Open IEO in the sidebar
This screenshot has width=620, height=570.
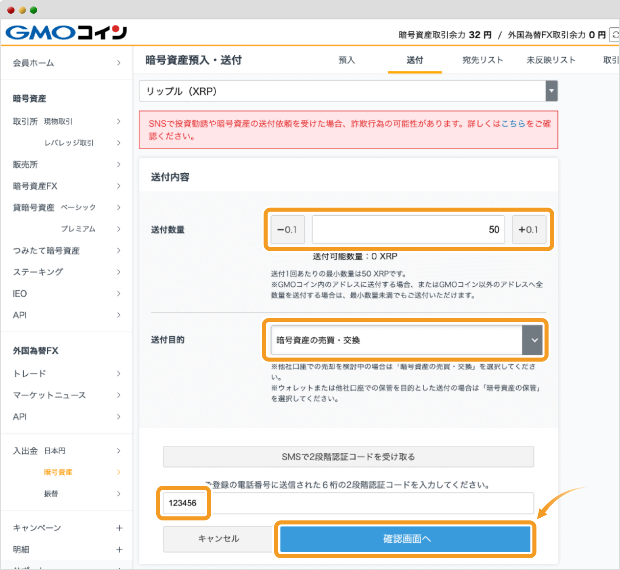(x=67, y=293)
